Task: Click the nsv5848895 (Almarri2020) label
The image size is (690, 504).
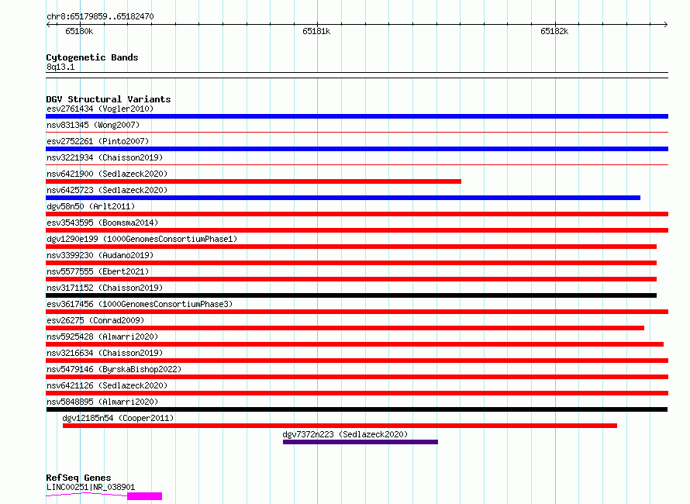Action: point(102,402)
